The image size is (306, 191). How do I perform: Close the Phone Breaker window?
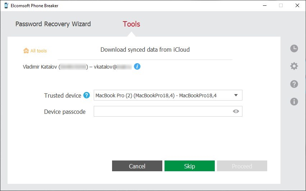click(297, 5)
